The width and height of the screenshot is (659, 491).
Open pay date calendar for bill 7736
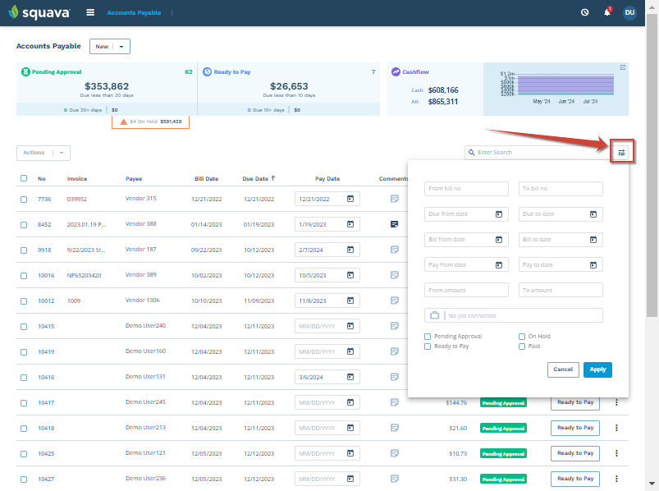coord(350,199)
